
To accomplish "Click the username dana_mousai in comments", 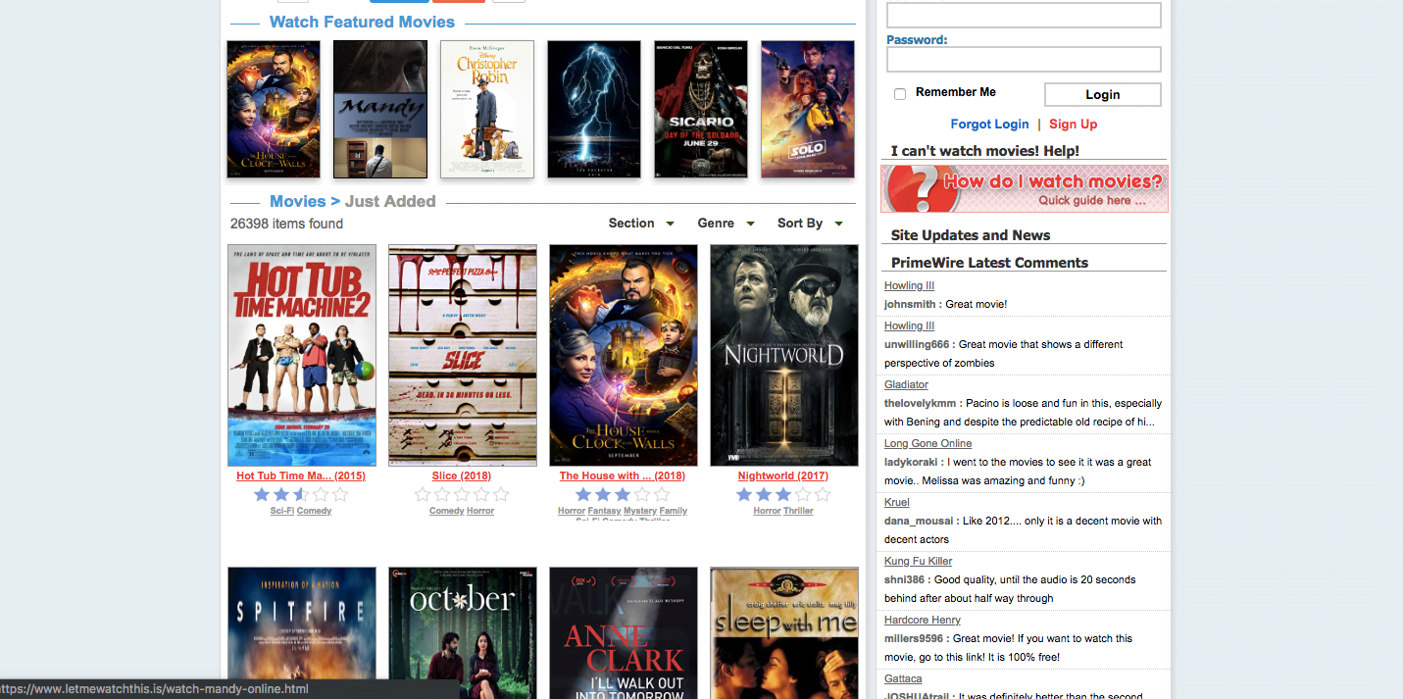I will pyautogui.click(x=917, y=521).
